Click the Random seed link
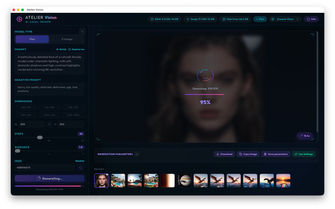Screen dimensions: 335x209 (x=80, y=161)
